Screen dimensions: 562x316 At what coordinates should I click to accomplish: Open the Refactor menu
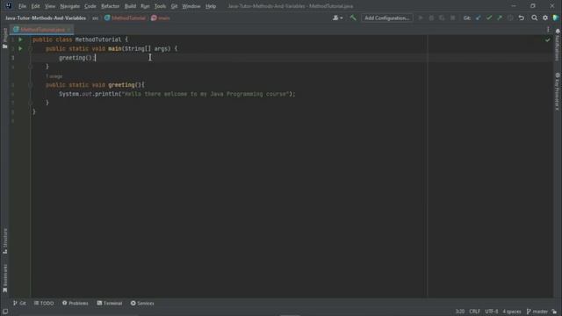[x=110, y=6]
